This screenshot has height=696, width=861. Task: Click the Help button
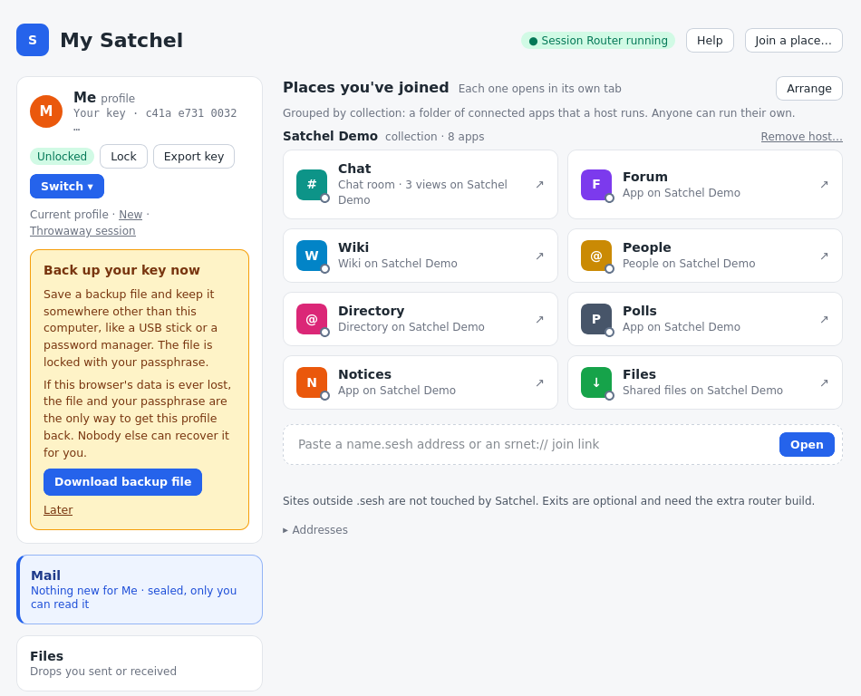point(710,41)
